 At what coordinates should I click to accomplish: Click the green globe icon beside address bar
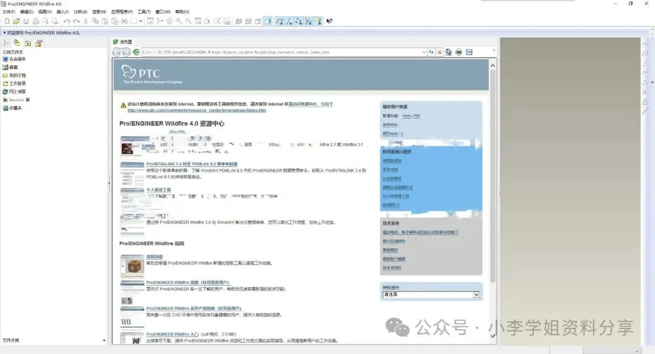(136, 52)
